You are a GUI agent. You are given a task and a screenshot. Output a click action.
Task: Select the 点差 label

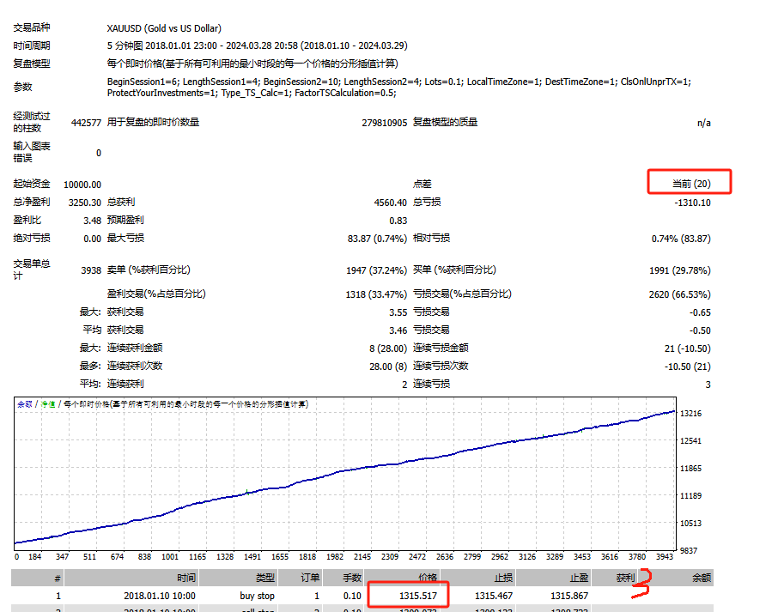422,184
